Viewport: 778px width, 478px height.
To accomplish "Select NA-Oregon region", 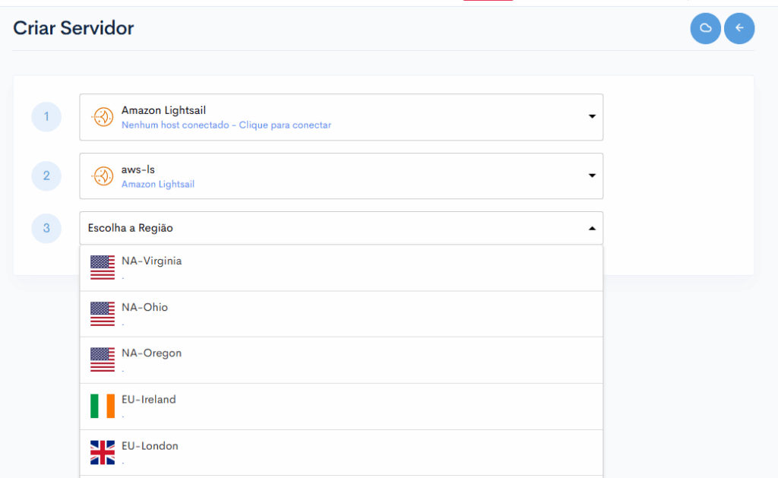I will point(341,360).
